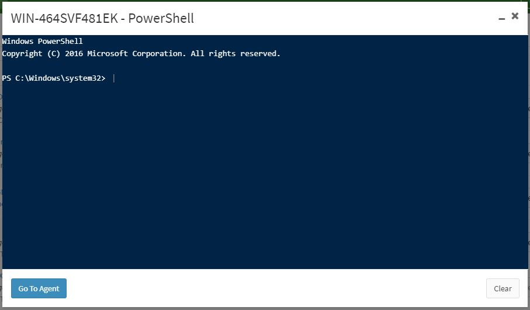Minimize the PowerShell dialog with the dash icon

tap(501, 19)
